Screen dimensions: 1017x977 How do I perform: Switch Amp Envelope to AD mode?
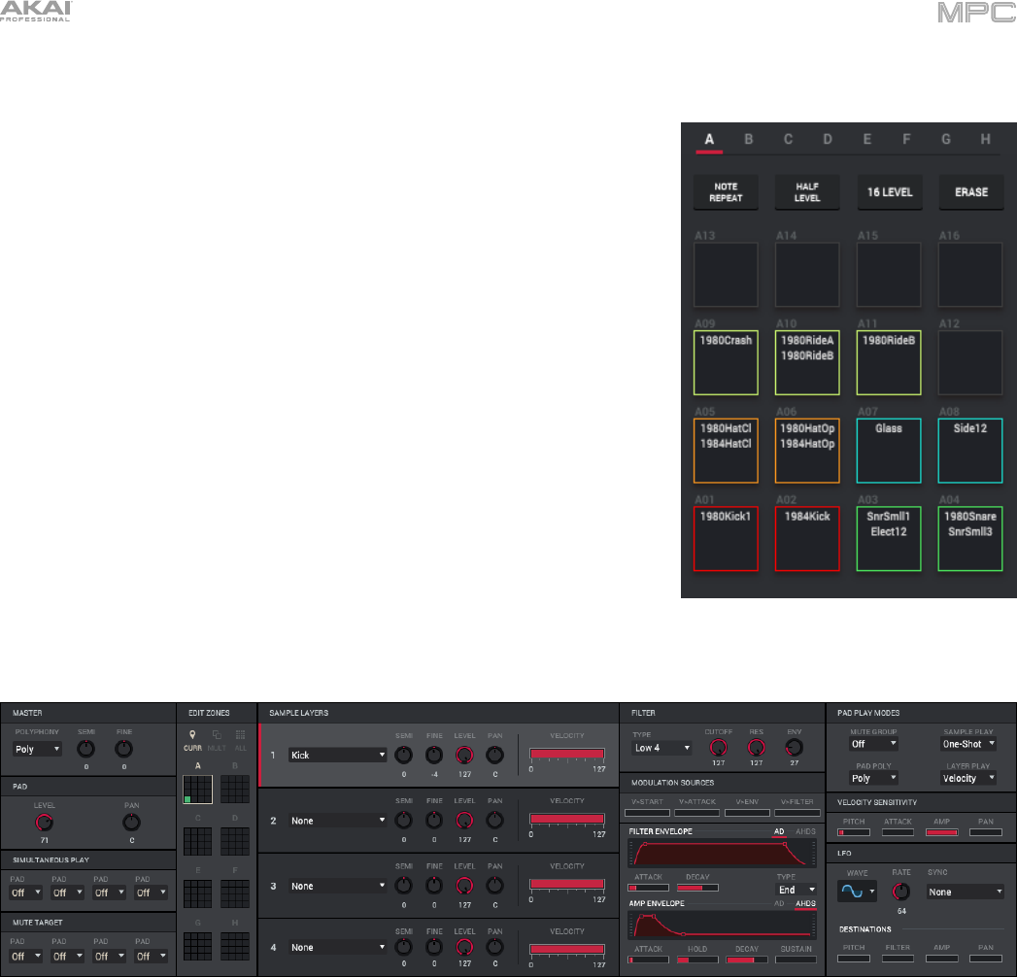click(779, 903)
